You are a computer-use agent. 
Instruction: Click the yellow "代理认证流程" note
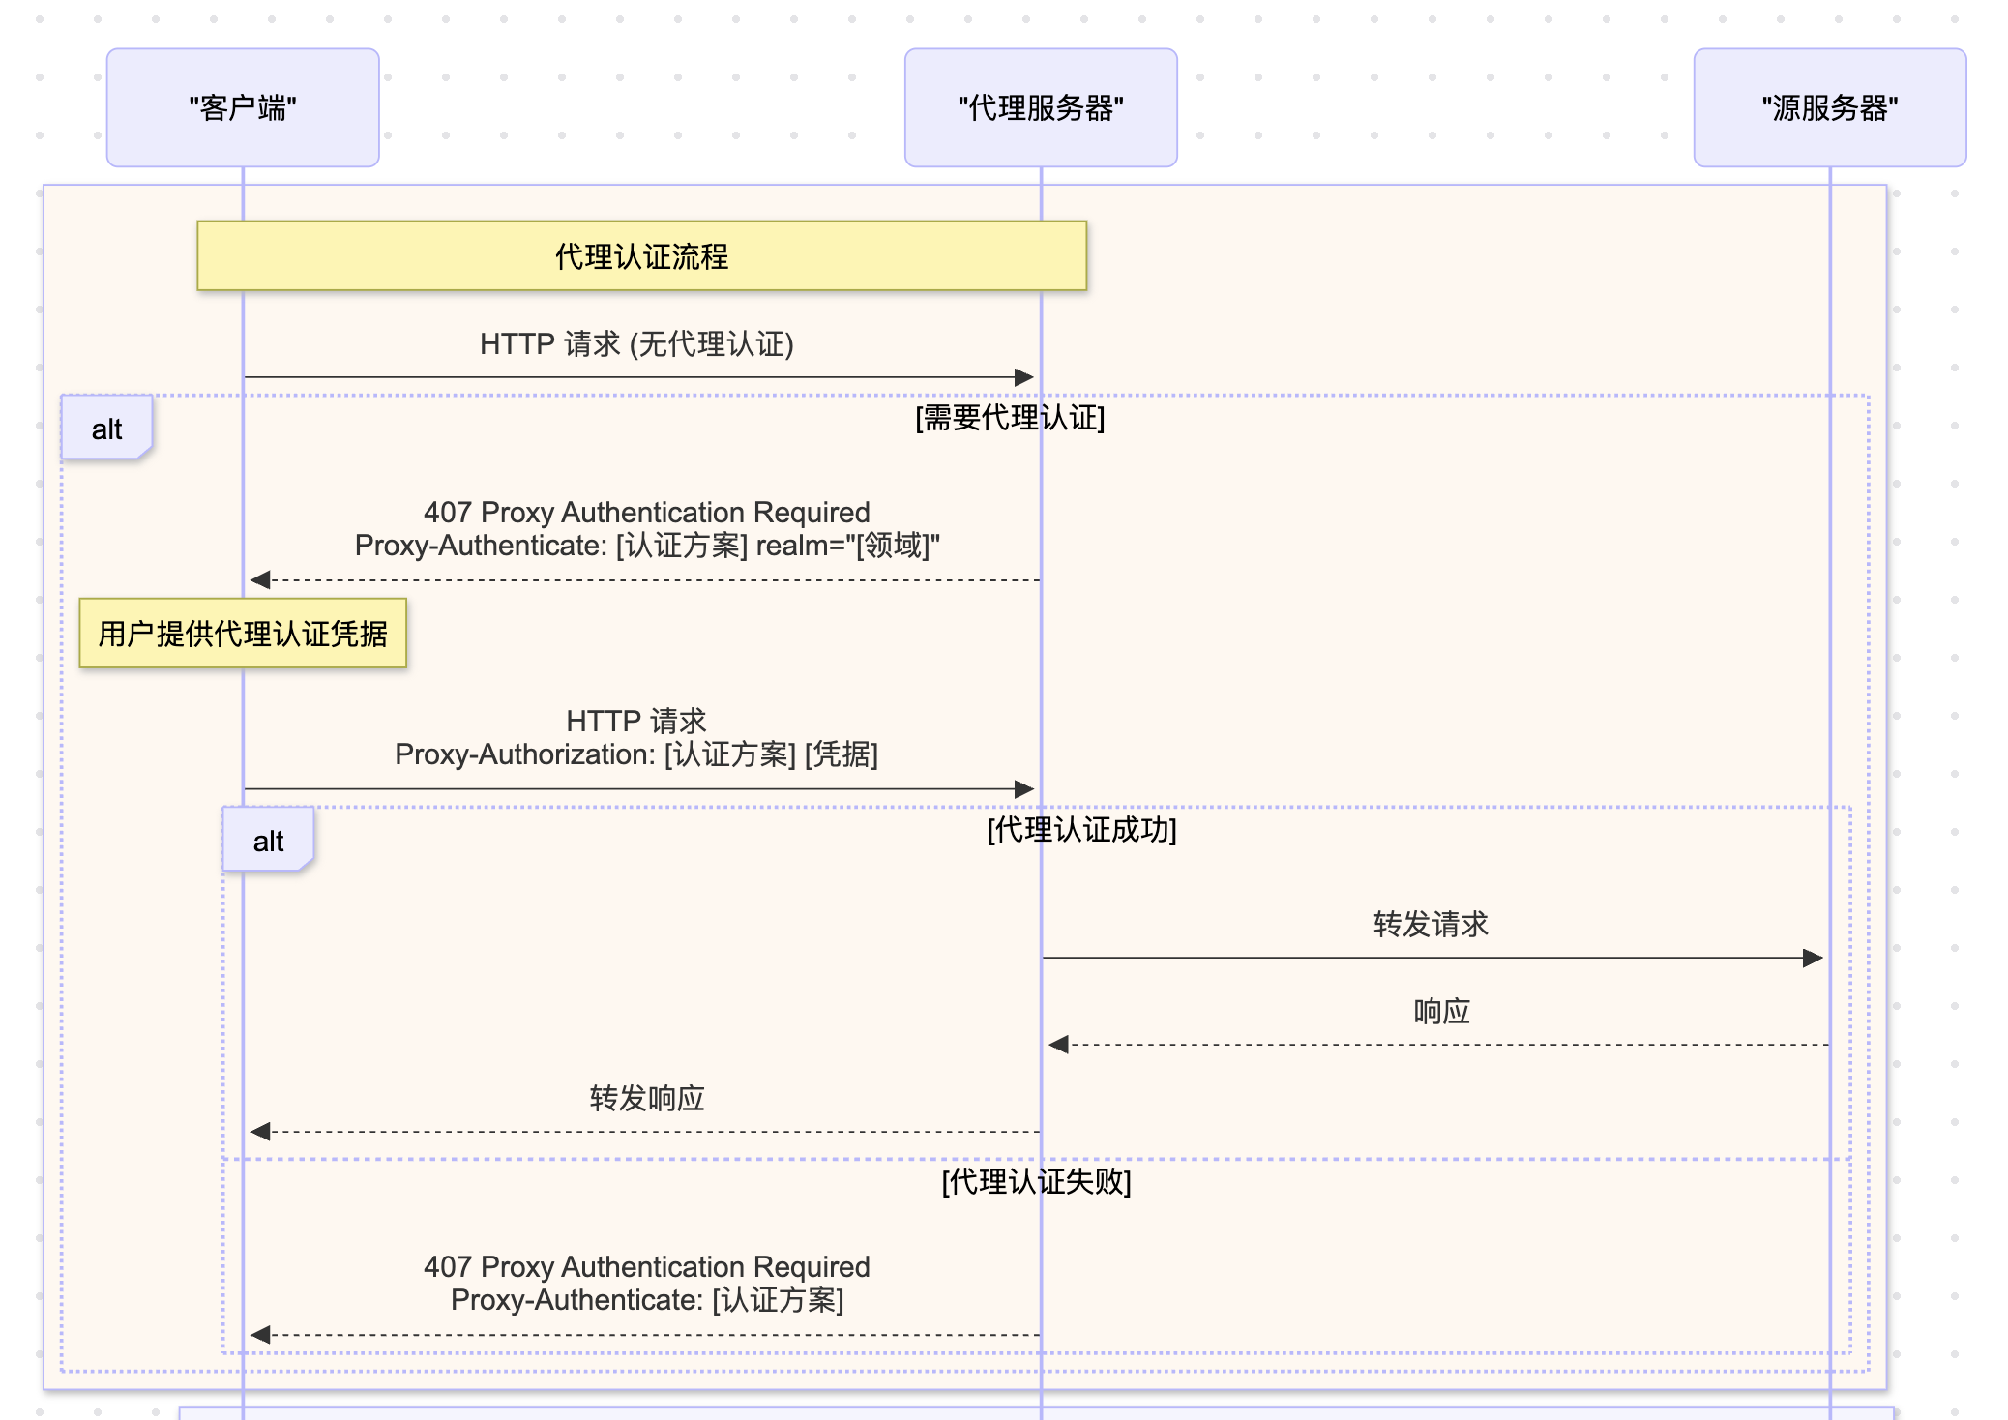(641, 256)
